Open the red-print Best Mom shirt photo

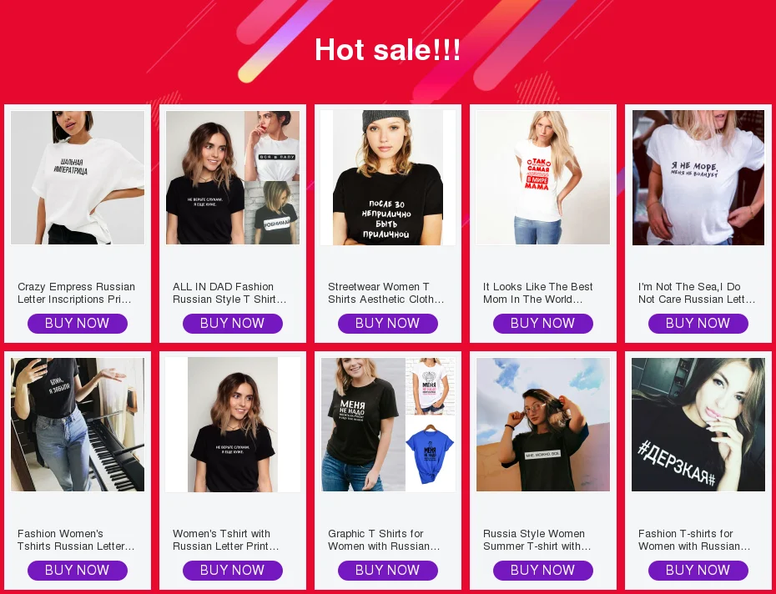(x=543, y=178)
